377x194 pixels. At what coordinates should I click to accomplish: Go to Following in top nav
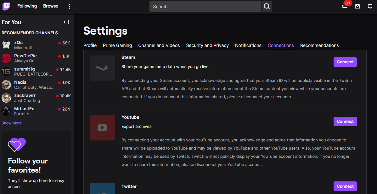27,6
